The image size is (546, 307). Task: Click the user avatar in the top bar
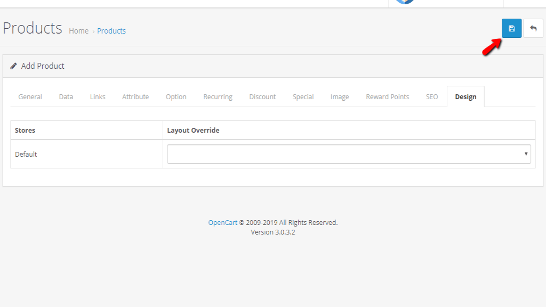tap(404, 2)
